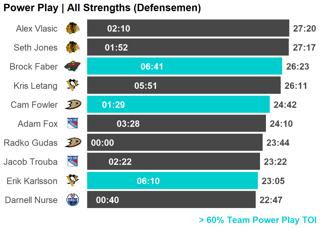Click the Penguins logo beside Kris Letang
This screenshot has height=228, width=320.
[x=72, y=85]
